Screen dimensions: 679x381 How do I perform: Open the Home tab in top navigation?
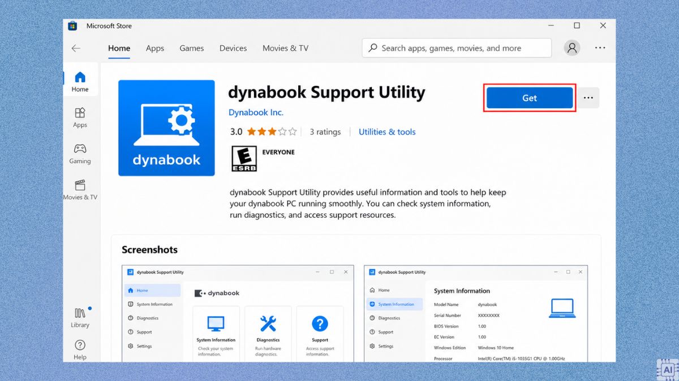[119, 49]
